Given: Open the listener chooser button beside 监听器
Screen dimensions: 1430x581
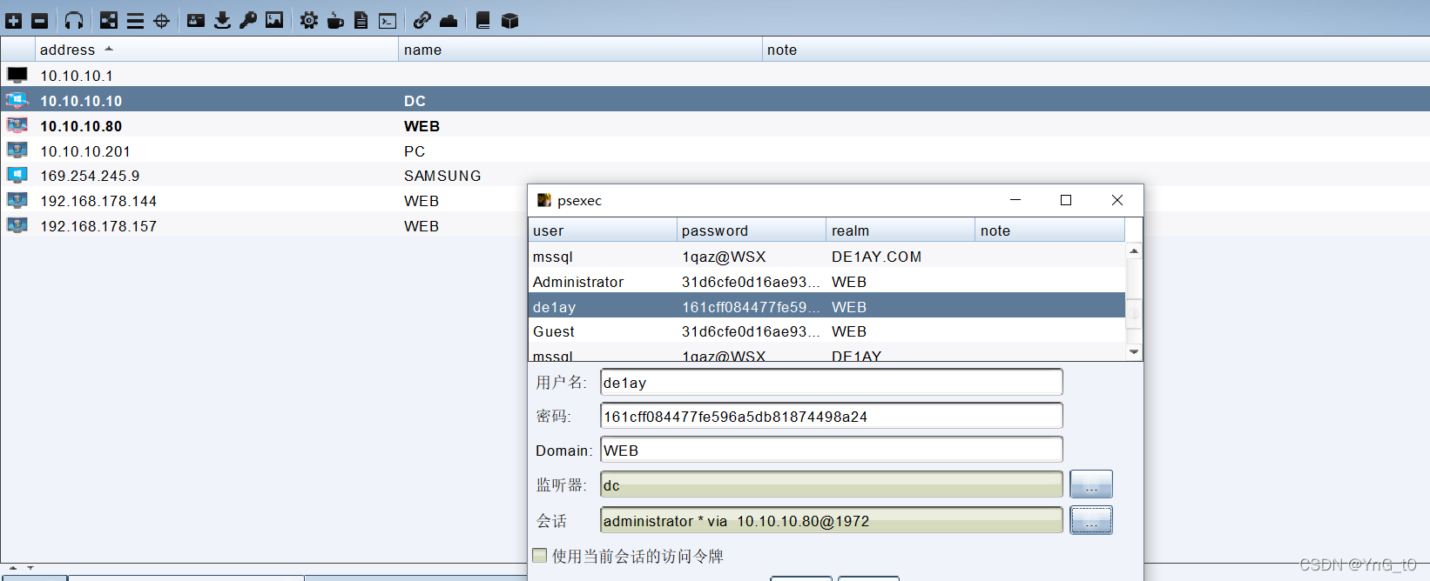Looking at the screenshot, I should click(1091, 484).
